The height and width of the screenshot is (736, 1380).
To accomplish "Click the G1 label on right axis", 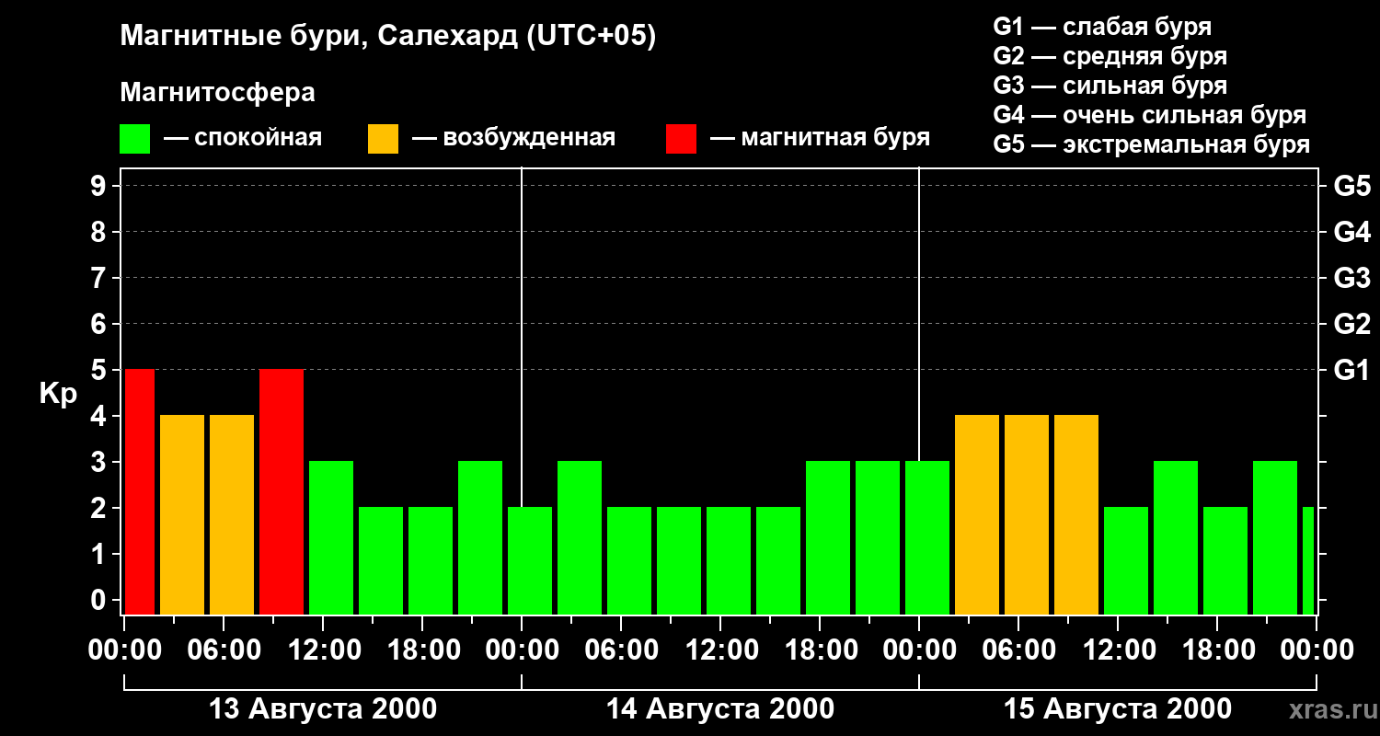I will click(x=1351, y=370).
